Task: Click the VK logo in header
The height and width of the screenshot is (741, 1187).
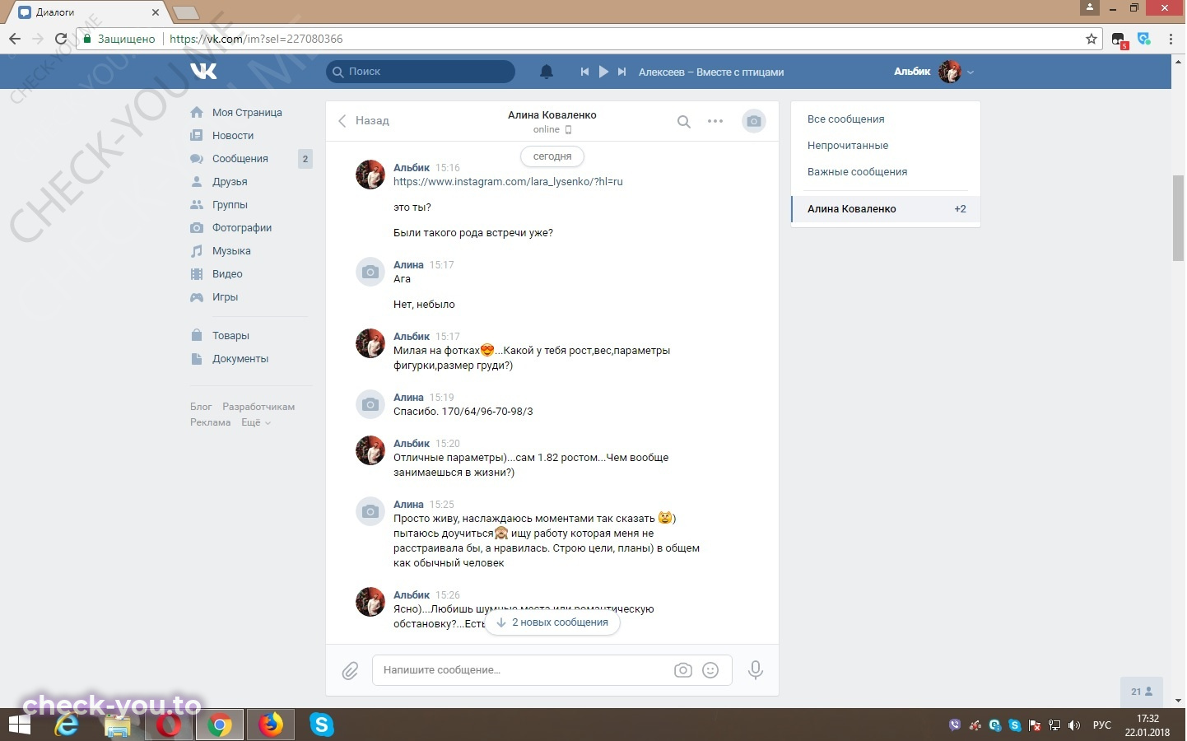Action: pos(203,72)
